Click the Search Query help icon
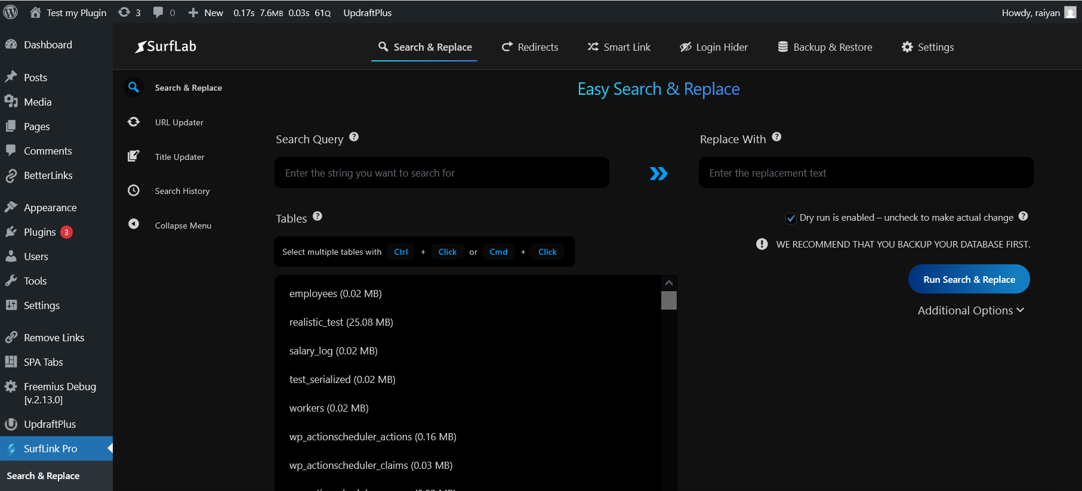The image size is (1082, 491). (x=354, y=137)
